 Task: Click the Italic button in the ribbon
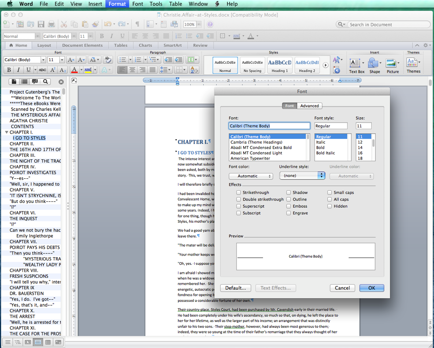click(19, 70)
